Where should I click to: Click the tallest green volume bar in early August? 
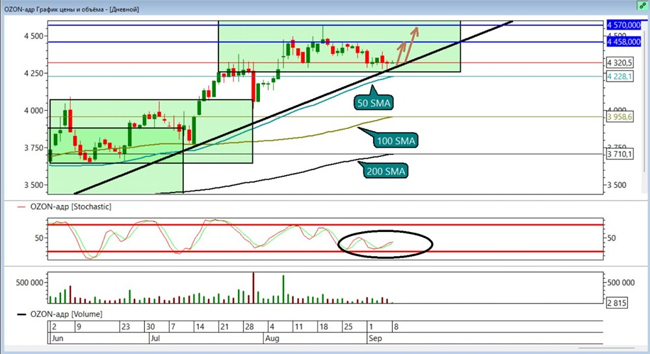coord(283,289)
